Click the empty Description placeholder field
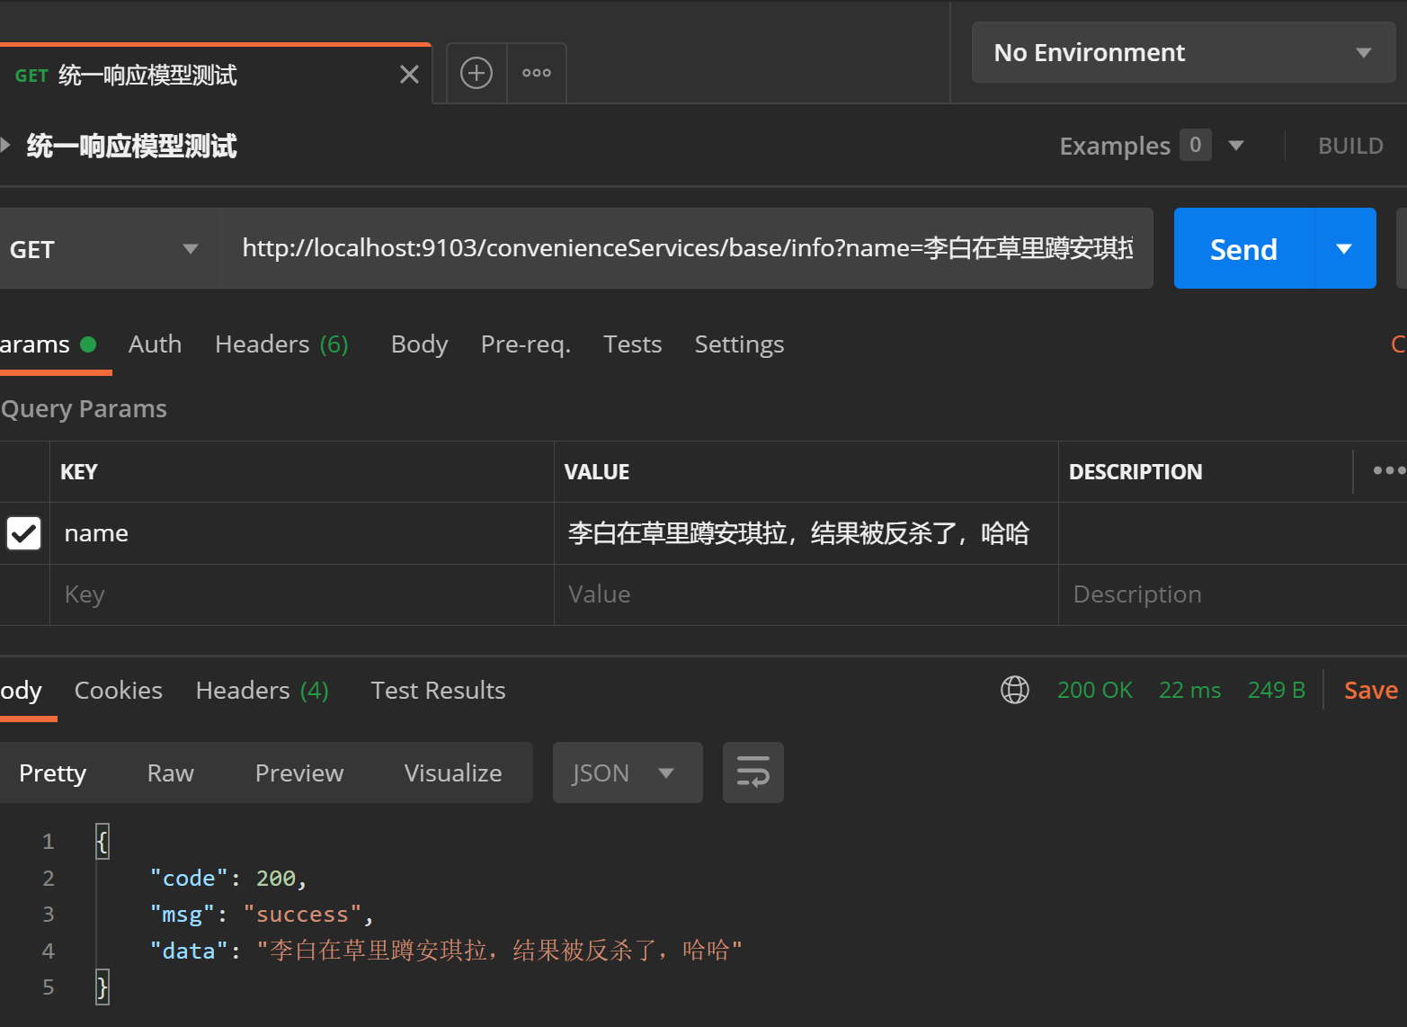Image resolution: width=1407 pixels, height=1027 pixels. pos(1233,594)
